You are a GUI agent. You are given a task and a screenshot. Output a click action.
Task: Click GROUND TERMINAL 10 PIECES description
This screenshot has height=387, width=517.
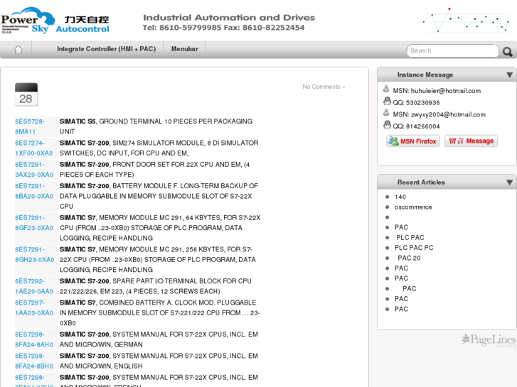click(x=156, y=126)
